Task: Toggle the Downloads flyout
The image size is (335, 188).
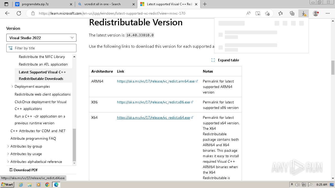Action: point(304,13)
